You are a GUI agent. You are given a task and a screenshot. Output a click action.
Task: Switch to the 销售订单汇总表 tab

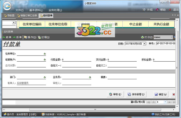[27, 15]
